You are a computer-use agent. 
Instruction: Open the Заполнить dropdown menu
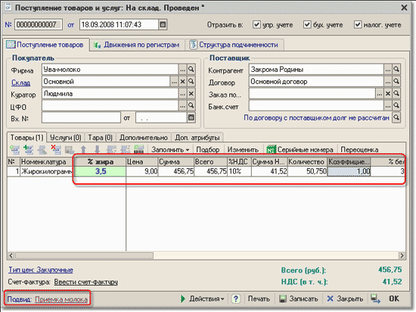tap(170, 150)
